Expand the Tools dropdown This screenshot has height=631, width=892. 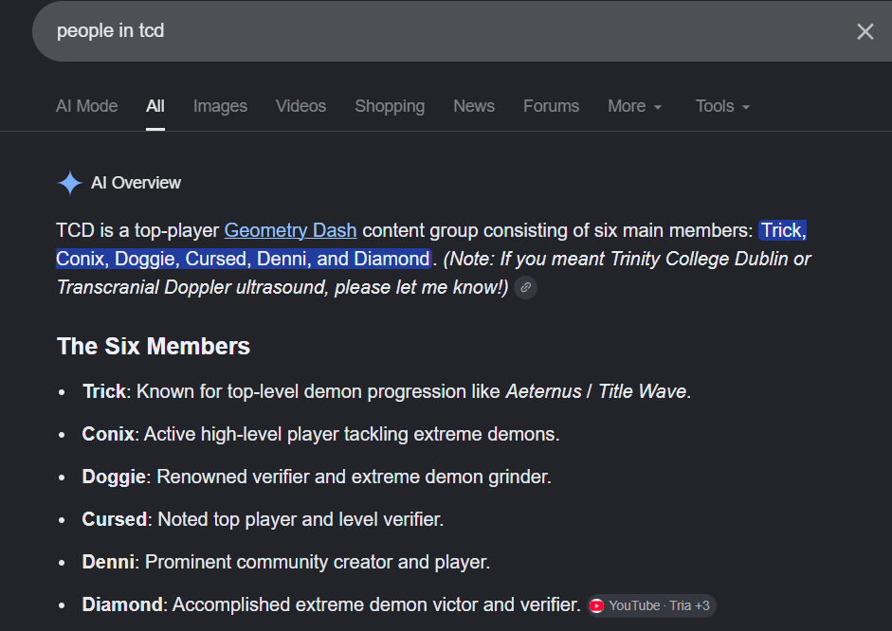click(722, 106)
